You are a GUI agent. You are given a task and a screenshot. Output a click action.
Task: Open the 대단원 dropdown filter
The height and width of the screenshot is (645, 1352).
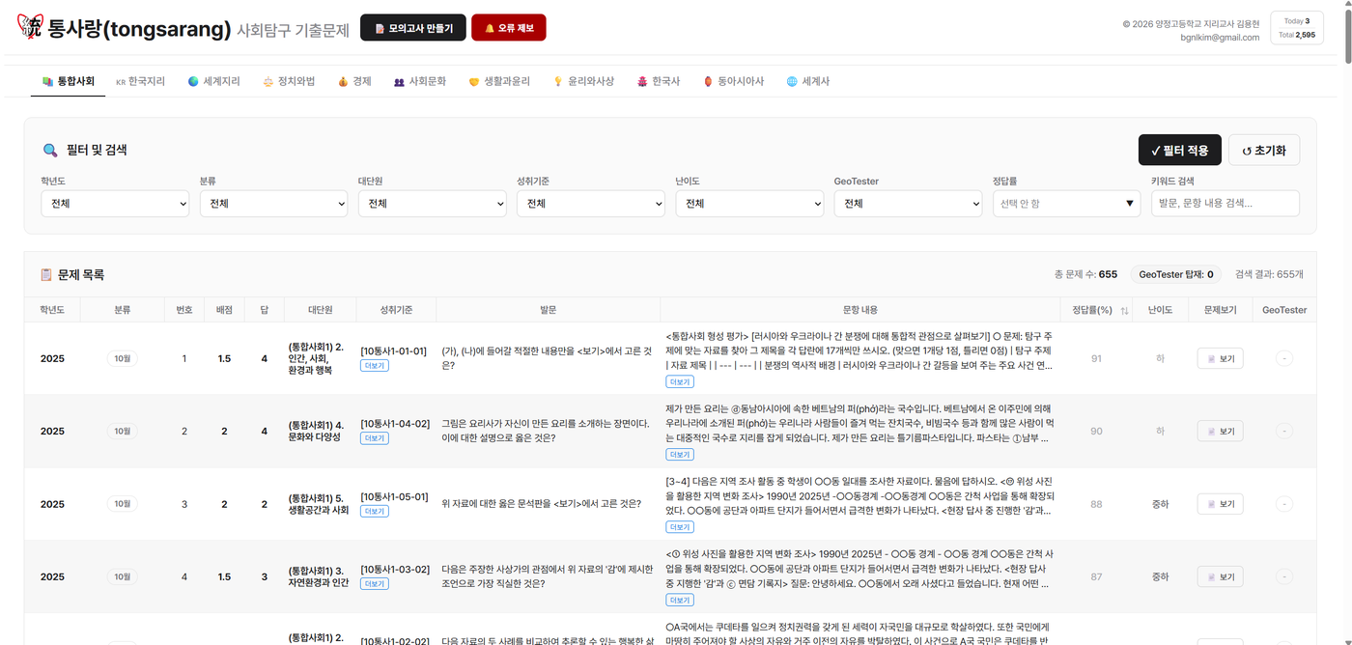coord(432,204)
